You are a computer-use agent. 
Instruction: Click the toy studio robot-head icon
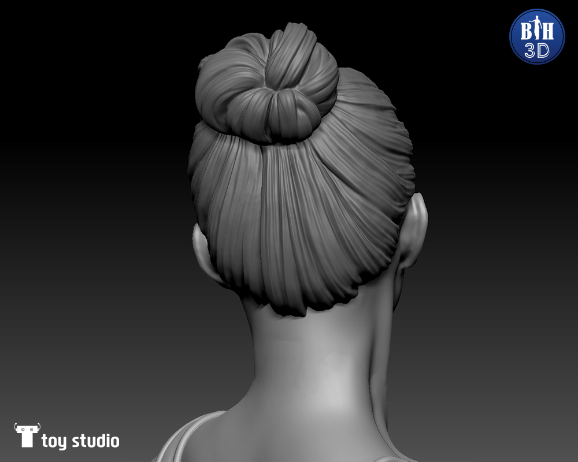coord(27,435)
